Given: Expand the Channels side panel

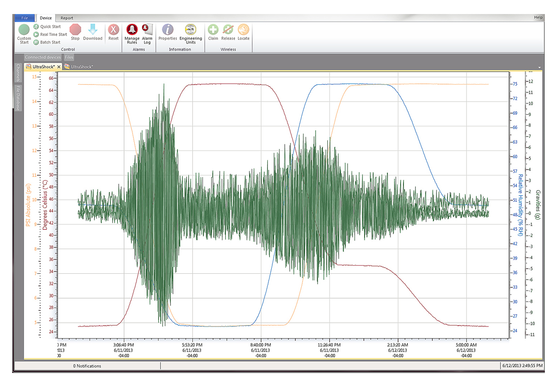Looking at the screenshot, I should coord(18,73).
